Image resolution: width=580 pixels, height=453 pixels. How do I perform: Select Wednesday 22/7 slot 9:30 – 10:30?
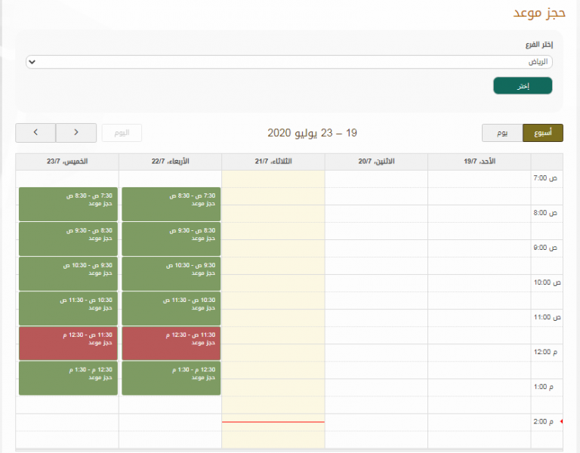click(x=171, y=273)
